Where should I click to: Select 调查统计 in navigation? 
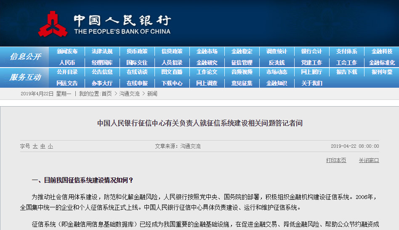277,51
